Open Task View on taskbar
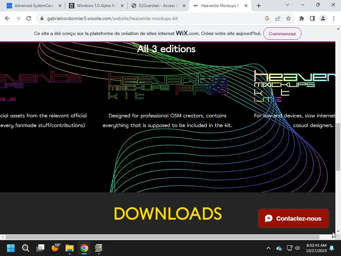The height and width of the screenshot is (256, 341). click(x=40, y=248)
